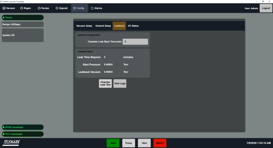Click the Telemark logo

(11, 143)
